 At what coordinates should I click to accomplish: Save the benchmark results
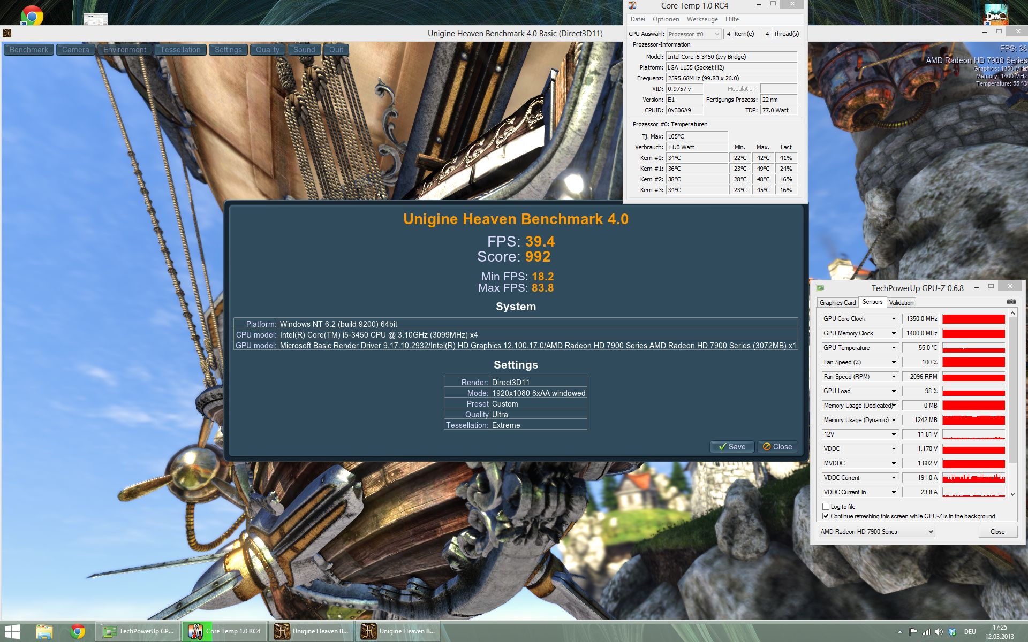pos(731,447)
